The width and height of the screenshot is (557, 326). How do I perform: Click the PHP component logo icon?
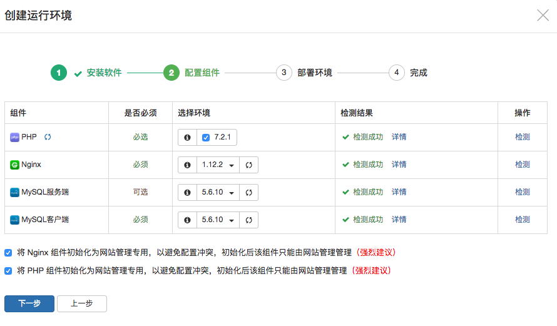coord(14,138)
